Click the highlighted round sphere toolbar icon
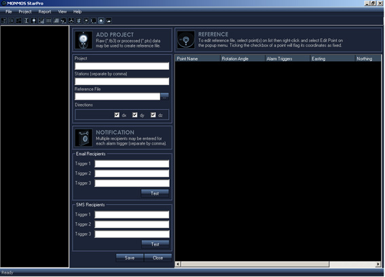385x277 pixels. pos(101,20)
